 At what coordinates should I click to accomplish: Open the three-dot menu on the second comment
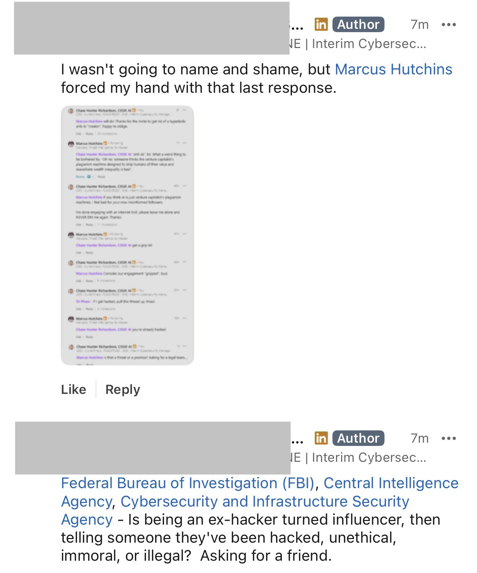pos(449,438)
